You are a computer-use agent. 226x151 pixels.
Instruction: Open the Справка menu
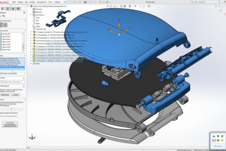point(57,2)
